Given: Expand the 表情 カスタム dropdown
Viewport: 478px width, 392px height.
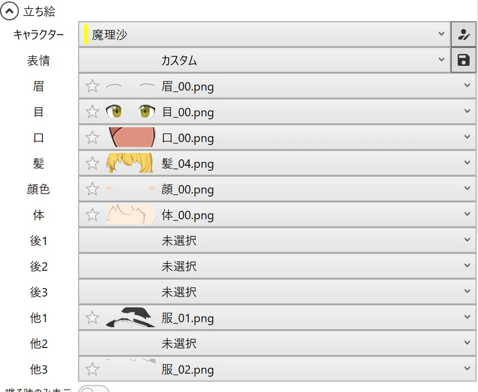Looking at the screenshot, I should click(264, 60).
